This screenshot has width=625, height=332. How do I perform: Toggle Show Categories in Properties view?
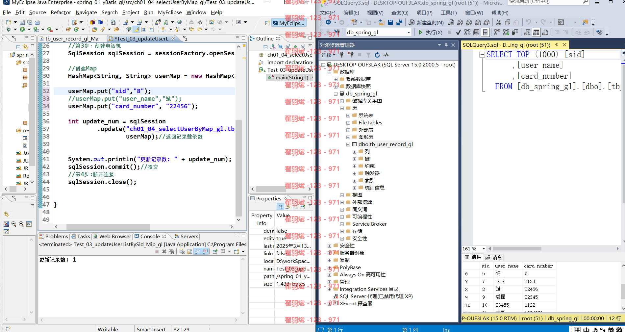tap(280, 207)
